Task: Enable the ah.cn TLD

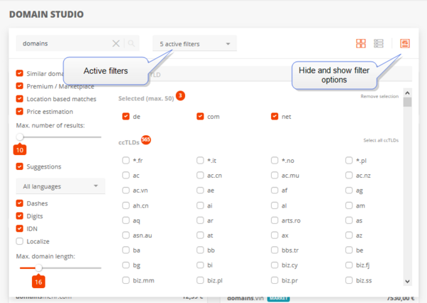Action: click(126, 206)
